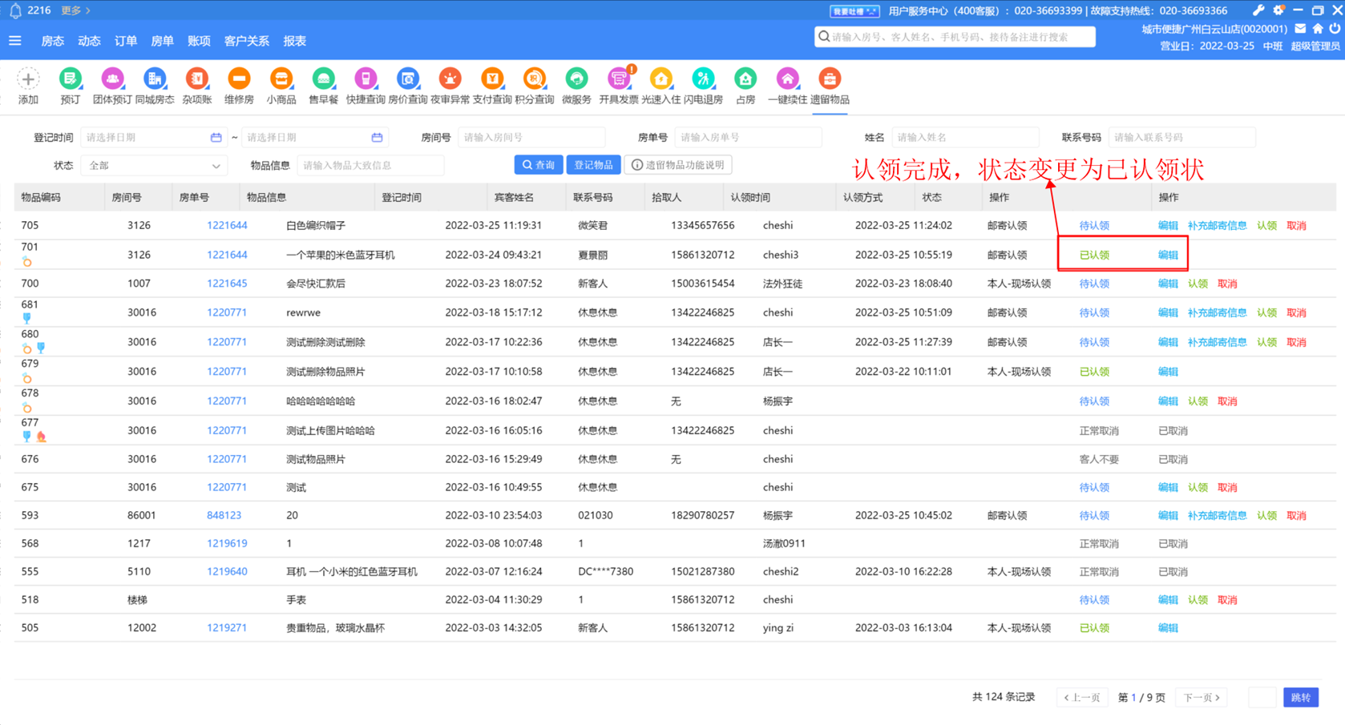Open the 光速入住 icon

click(x=660, y=79)
